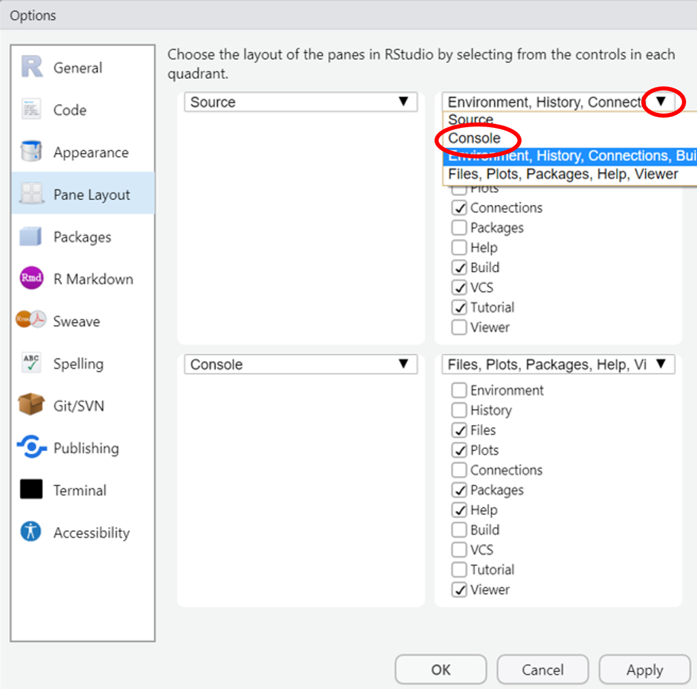Pick Files, Plots, Packages, Help, Viewer option
This screenshot has width=697, height=689.
pos(563,174)
